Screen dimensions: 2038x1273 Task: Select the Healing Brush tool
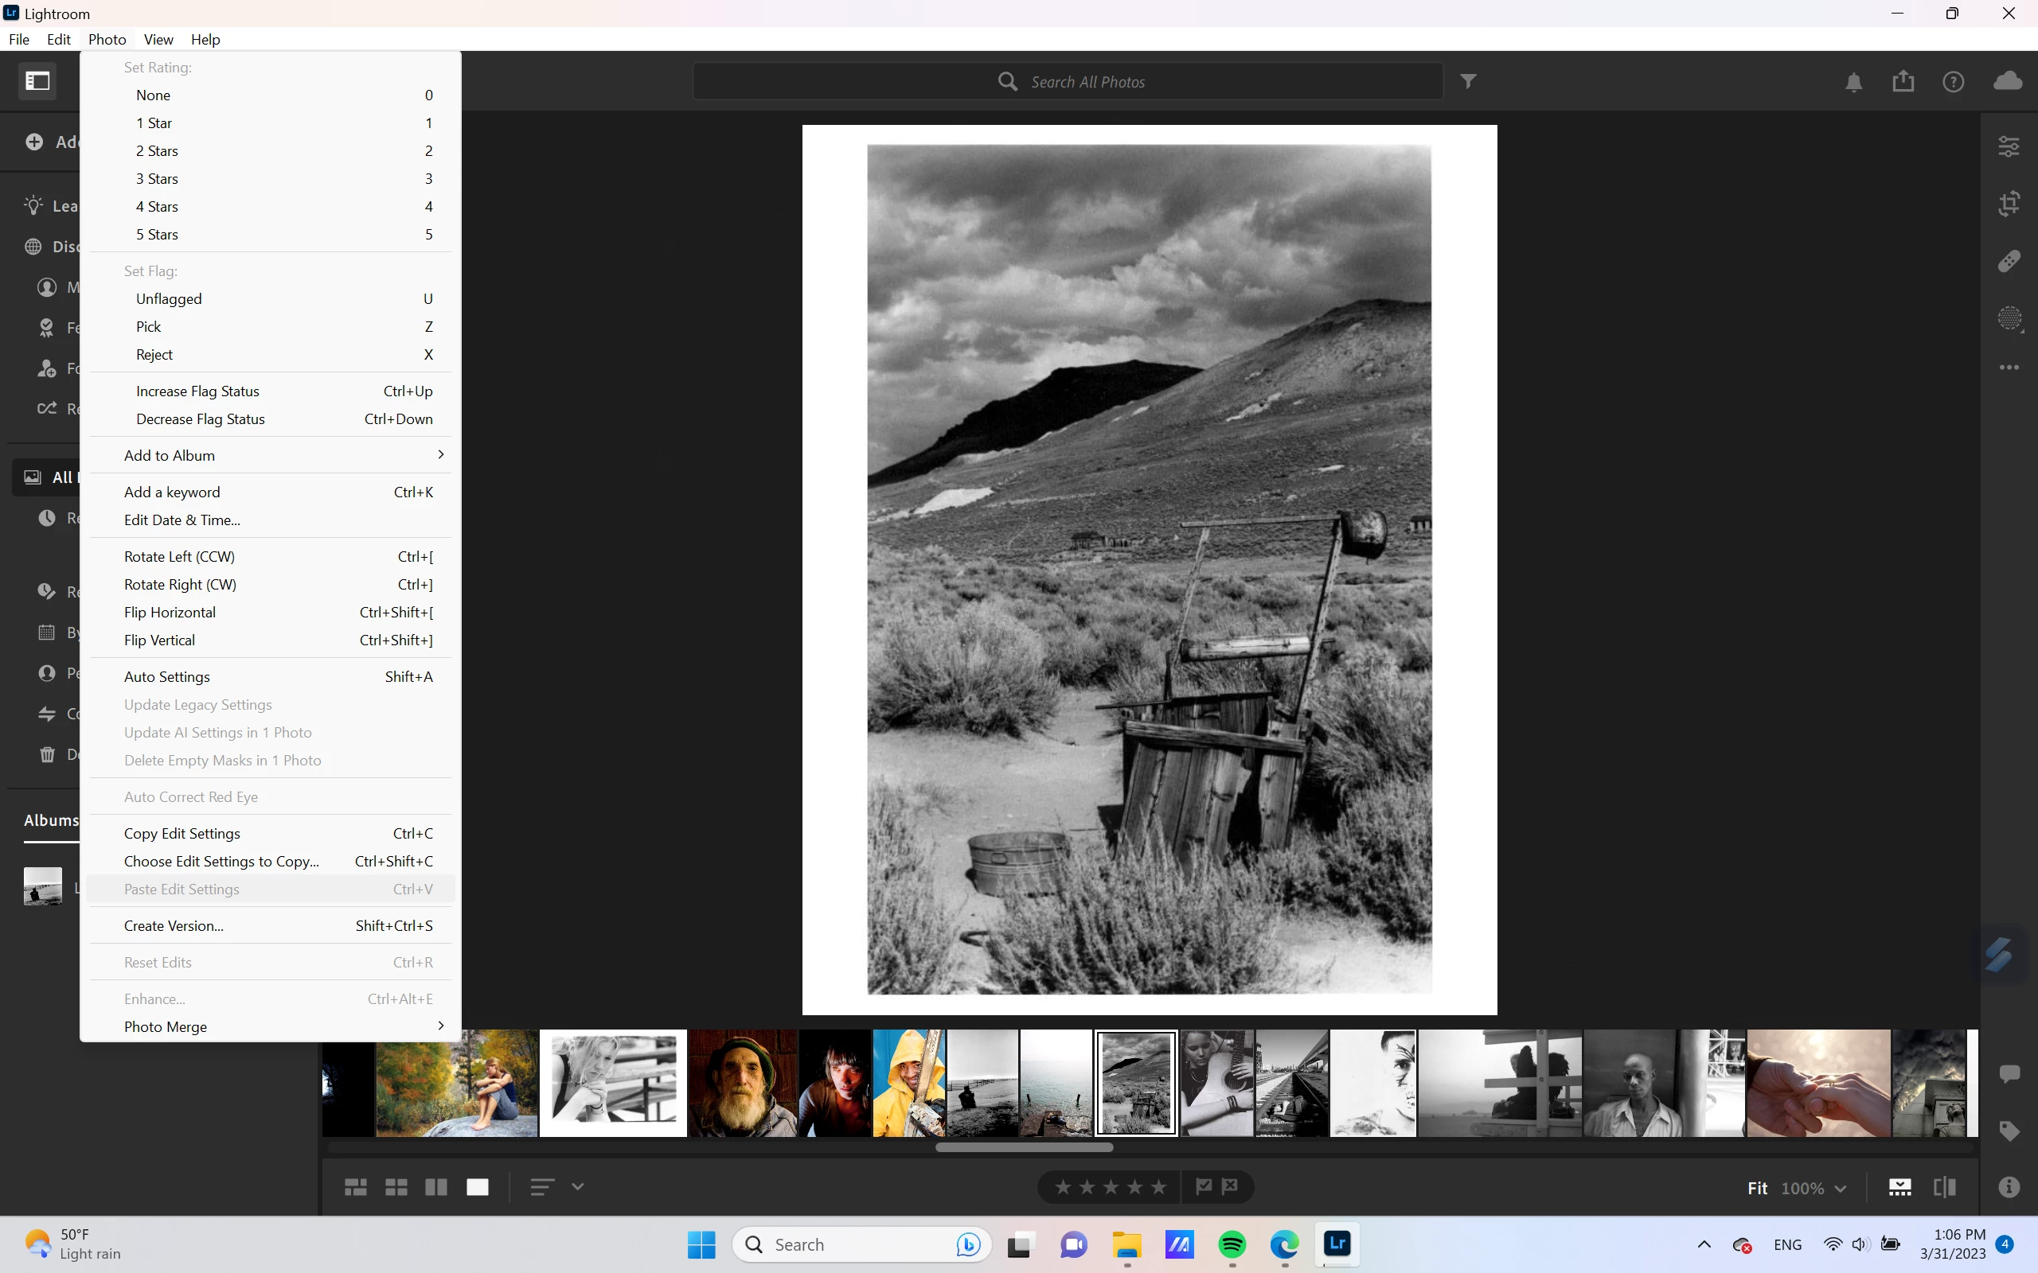point(2009,261)
